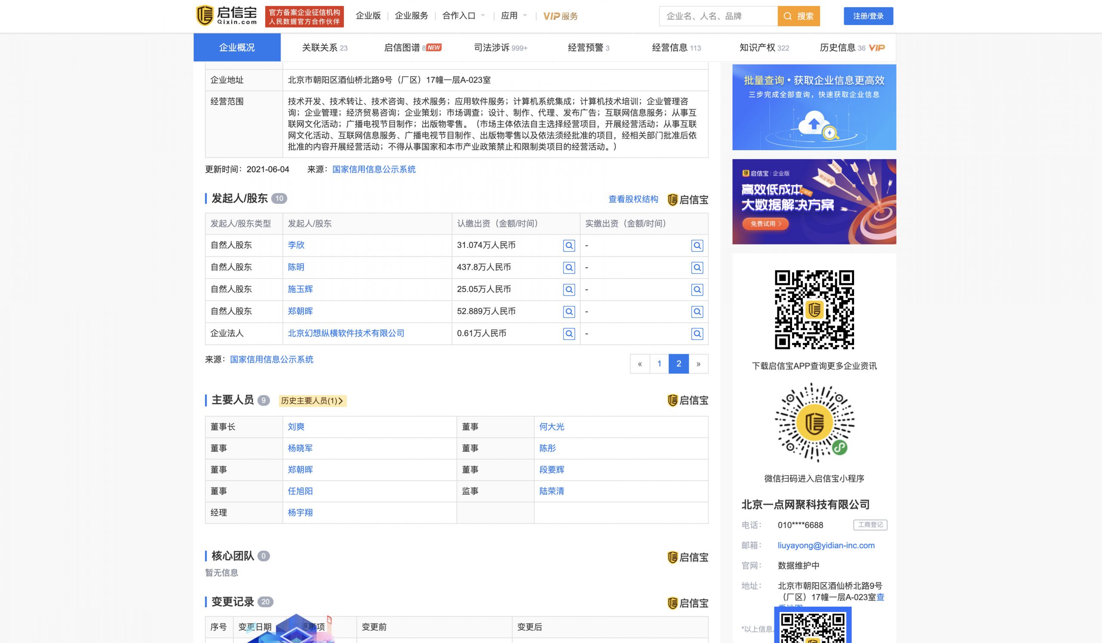Click next page arrow in shareholder pagination

coord(698,364)
